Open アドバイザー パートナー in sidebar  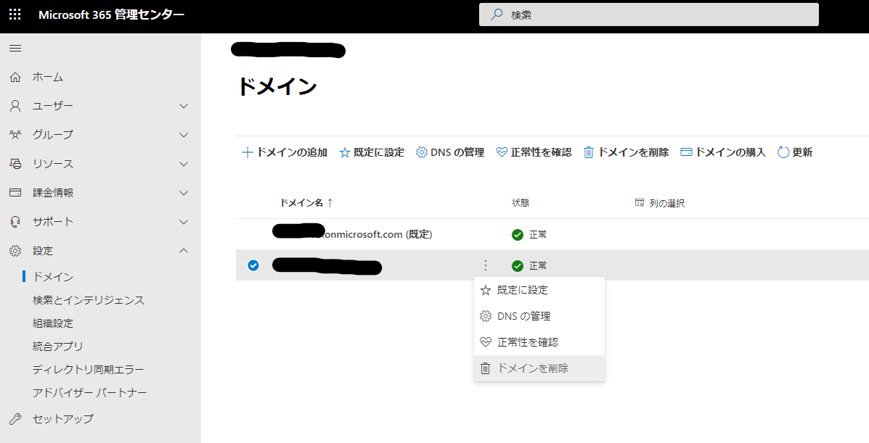click(x=90, y=392)
